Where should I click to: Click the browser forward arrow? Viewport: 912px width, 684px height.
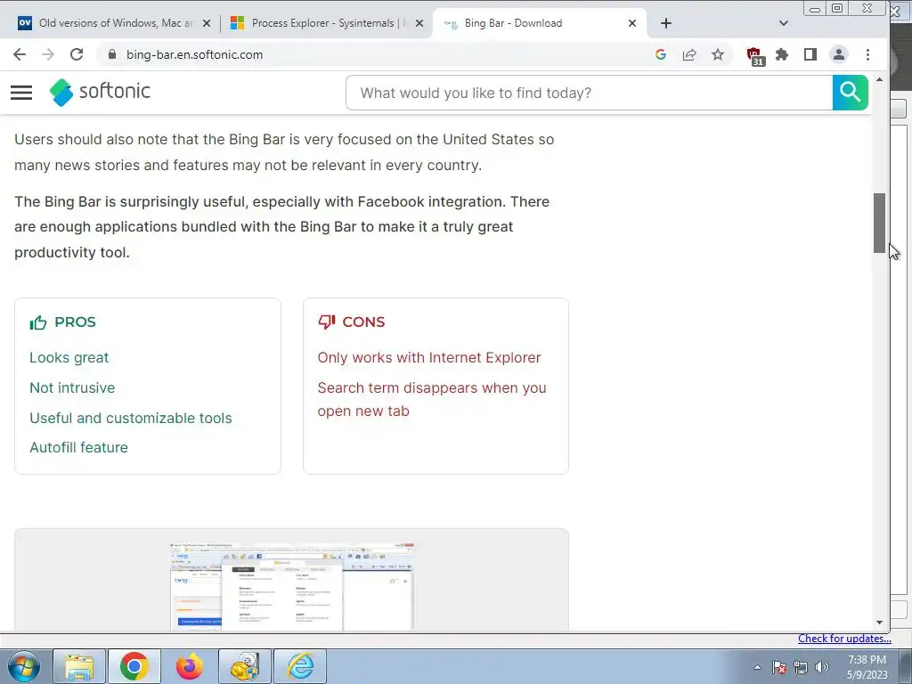click(x=48, y=54)
